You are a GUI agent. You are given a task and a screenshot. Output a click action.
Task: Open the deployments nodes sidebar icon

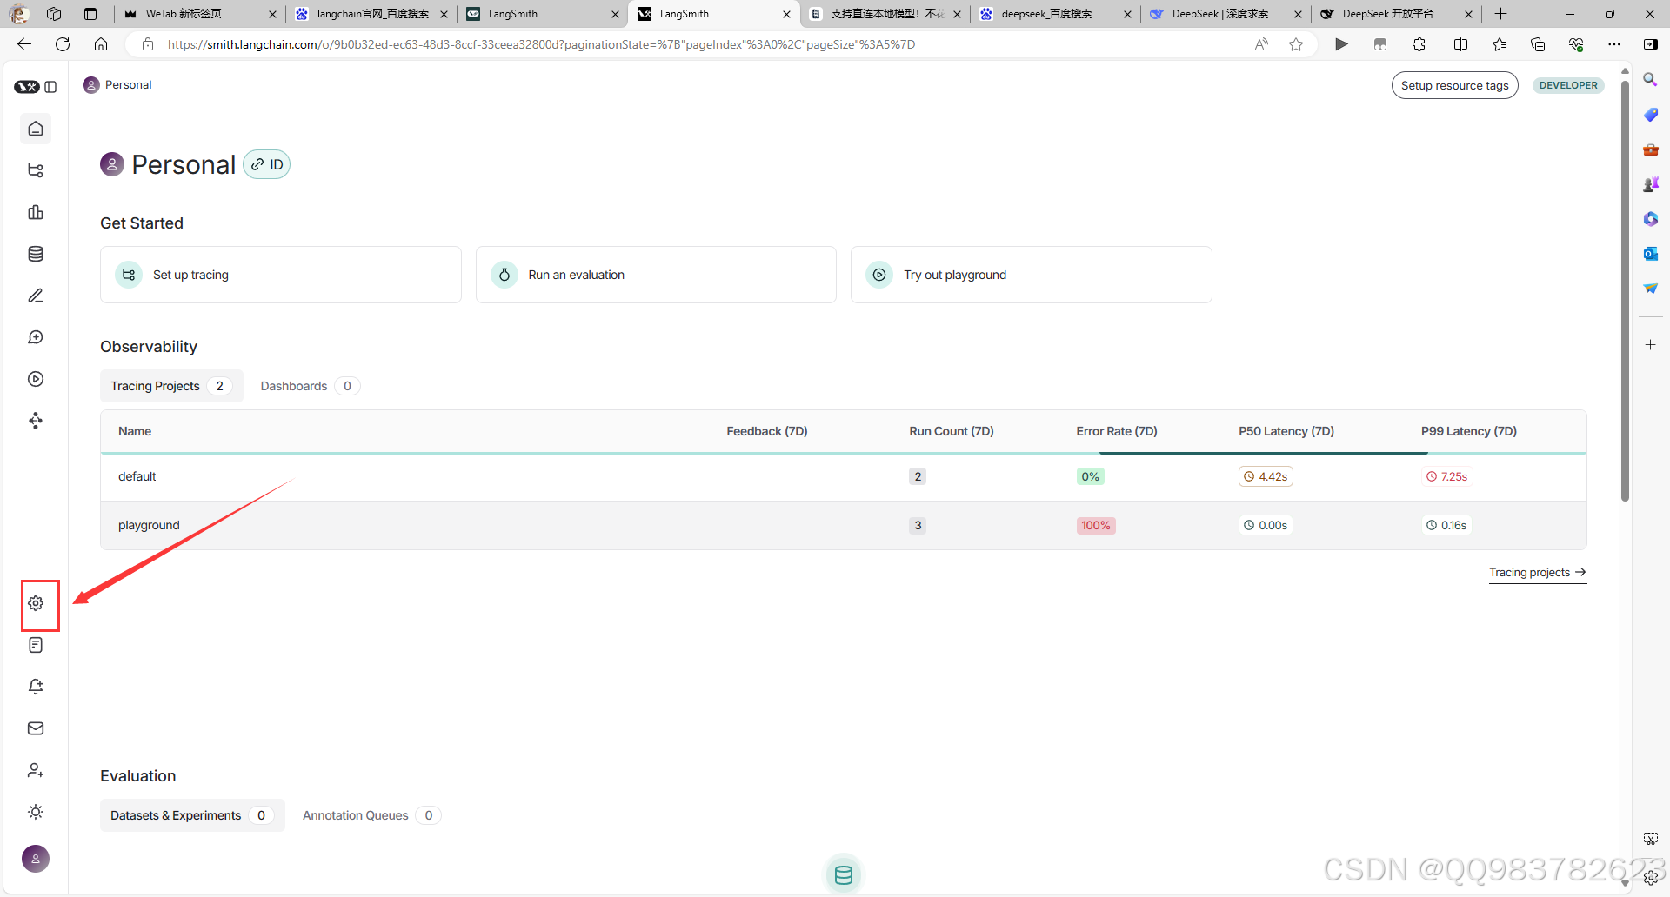point(36,421)
